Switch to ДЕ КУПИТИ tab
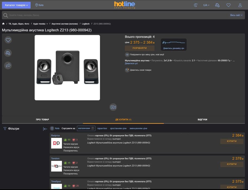 123,119
